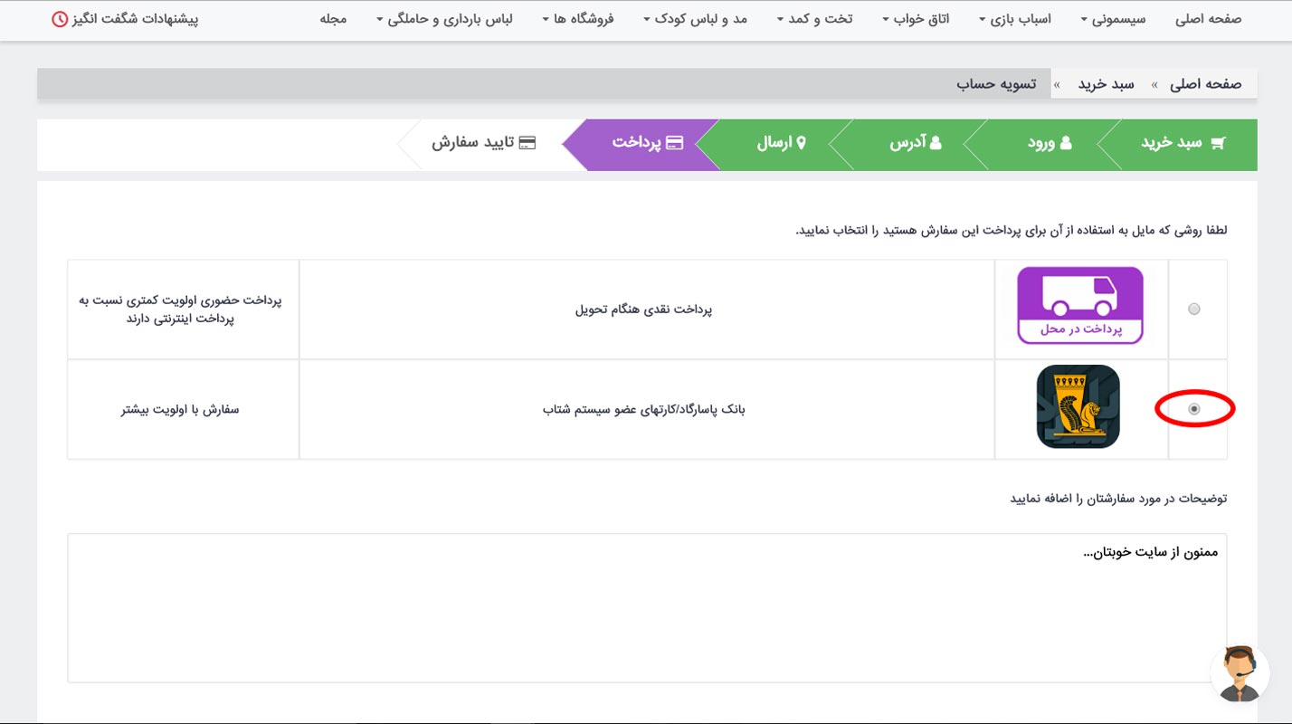Click the map pin icon beside ارسال
Image resolution: width=1292 pixels, height=724 pixels.
click(x=800, y=143)
